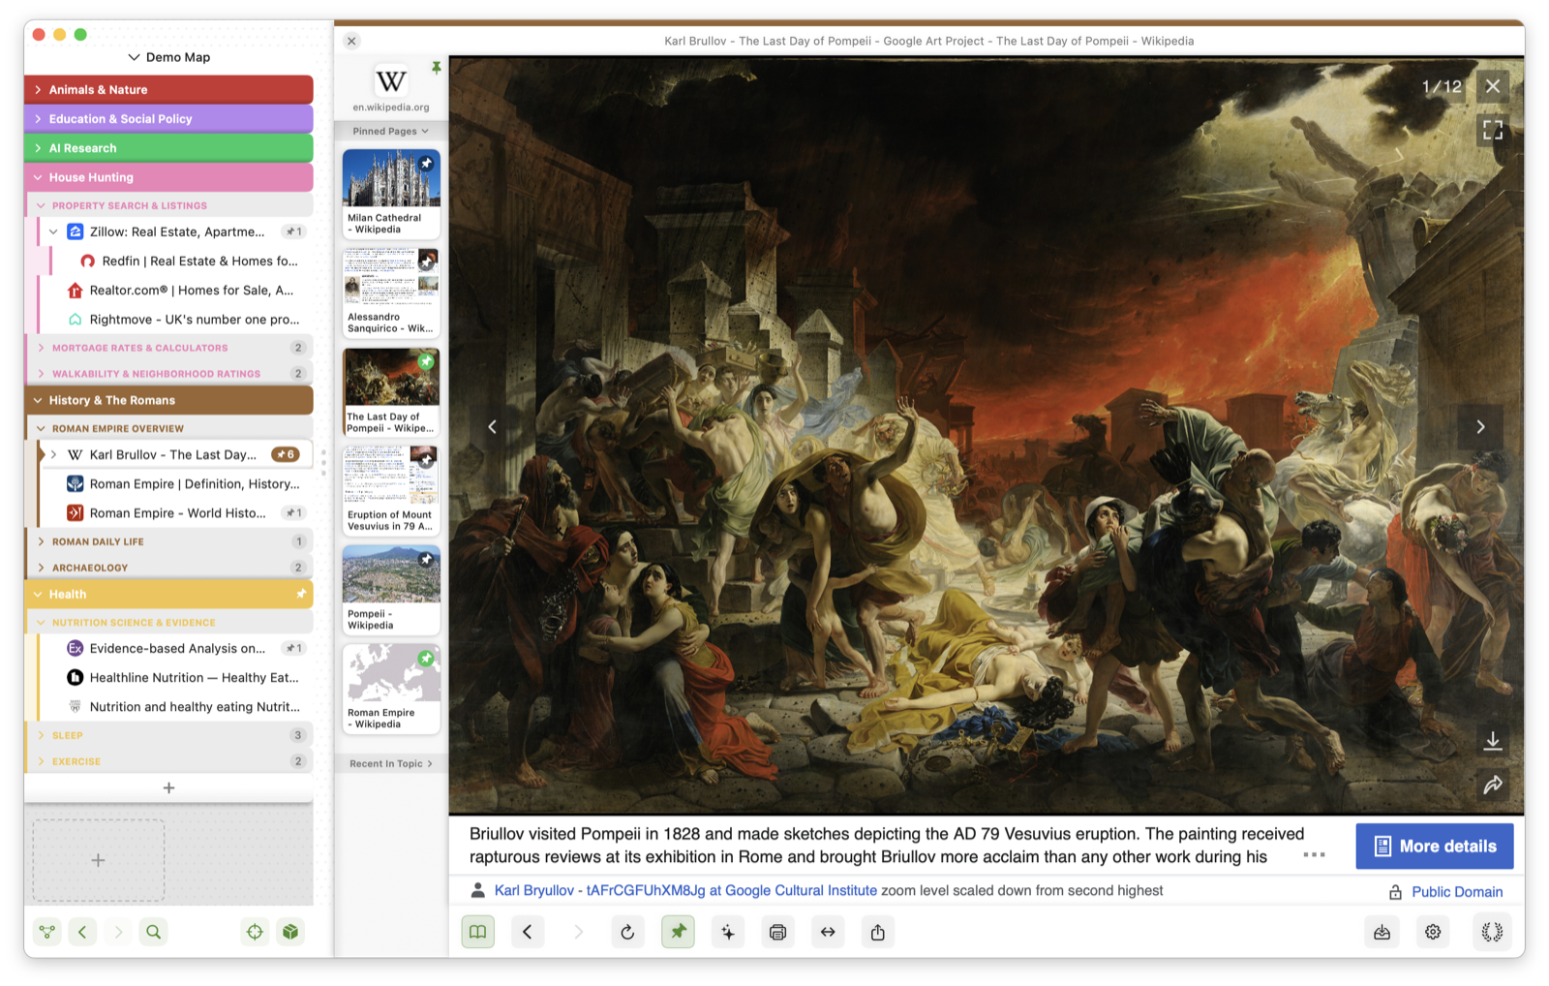Toggle pin on Pompeii Wikipedia thumbnail
Image resolution: width=1549 pixels, height=986 pixels.
click(426, 559)
